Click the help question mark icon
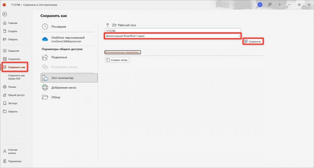This screenshot has width=314, height=168. click(279, 5)
